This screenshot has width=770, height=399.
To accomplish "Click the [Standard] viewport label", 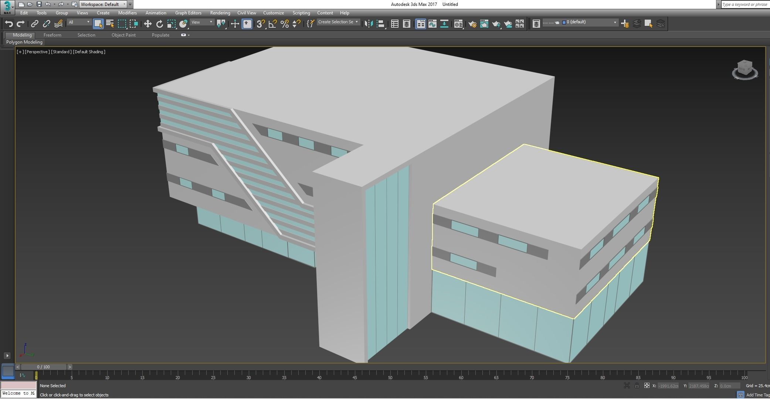I will (61, 52).
